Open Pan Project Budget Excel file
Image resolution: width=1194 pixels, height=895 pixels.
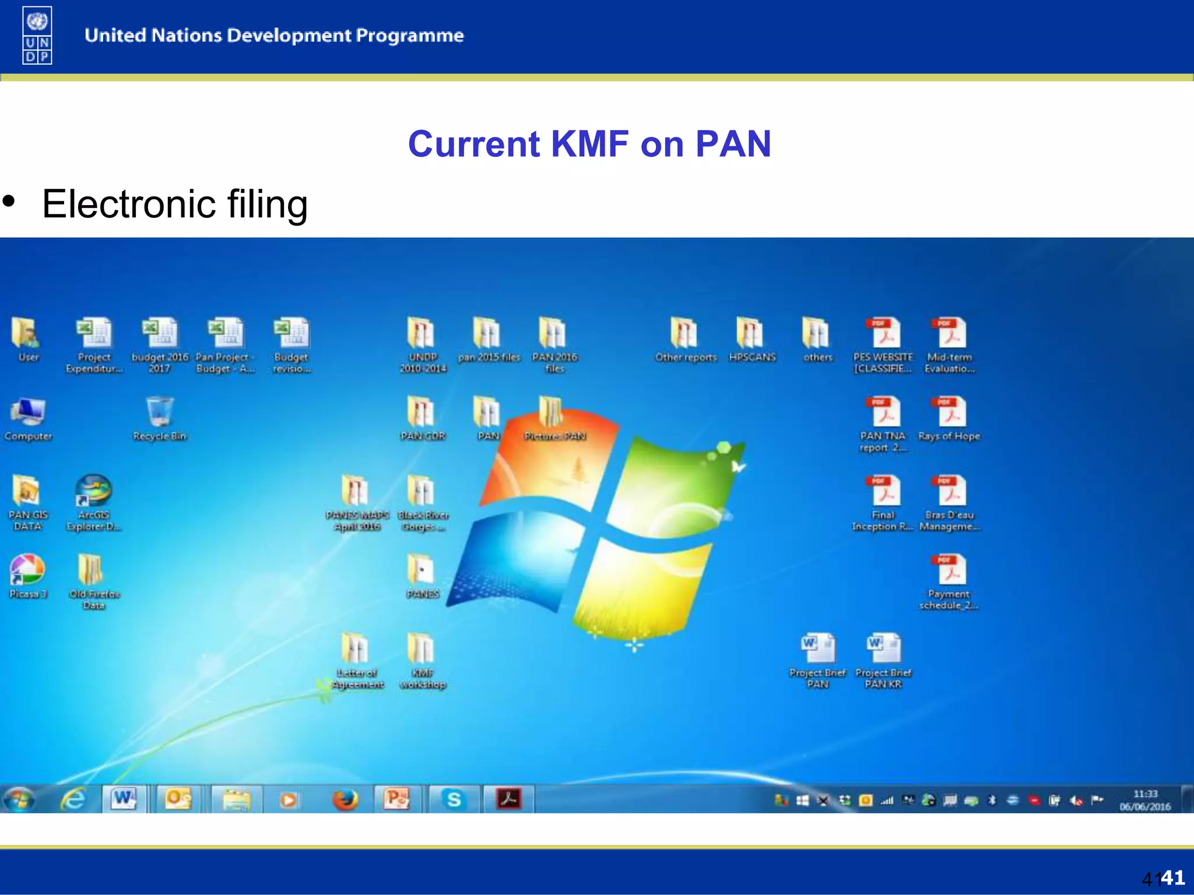tap(226, 333)
